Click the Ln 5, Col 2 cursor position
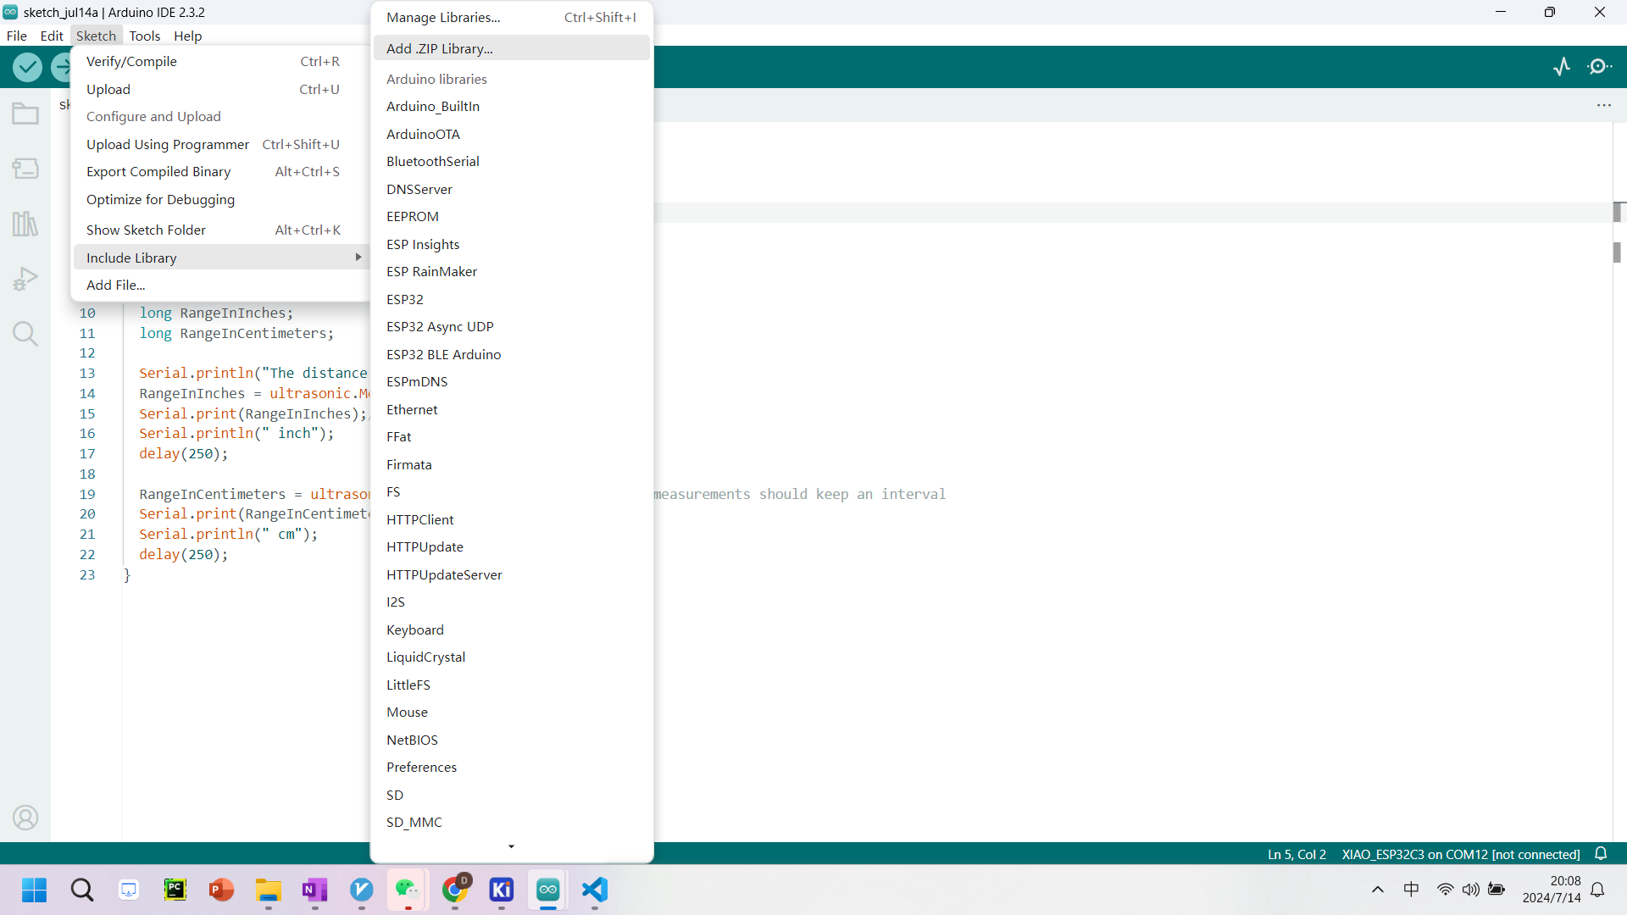This screenshot has height=915, width=1627. [x=1297, y=854]
